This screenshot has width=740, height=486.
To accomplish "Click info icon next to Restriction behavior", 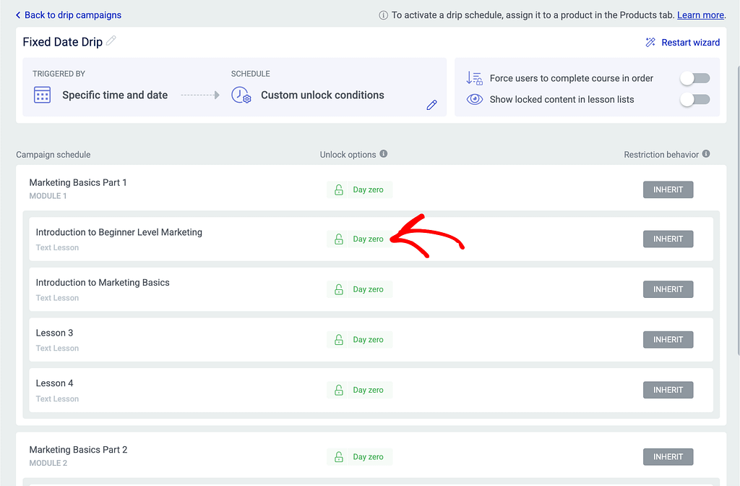I will click(x=706, y=154).
